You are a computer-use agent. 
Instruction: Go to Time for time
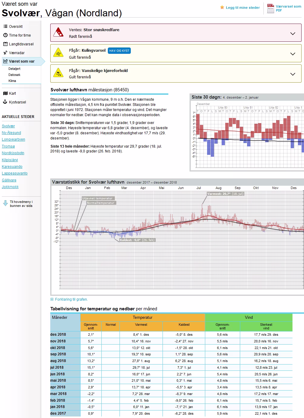[20, 35]
